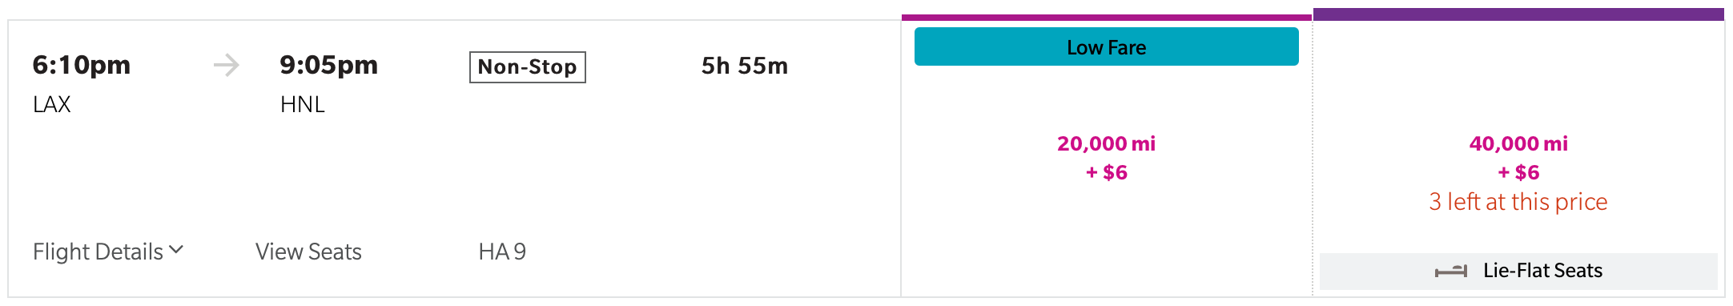Click the '3 left at this price' notice
The height and width of the screenshot is (306, 1733).
(1518, 202)
